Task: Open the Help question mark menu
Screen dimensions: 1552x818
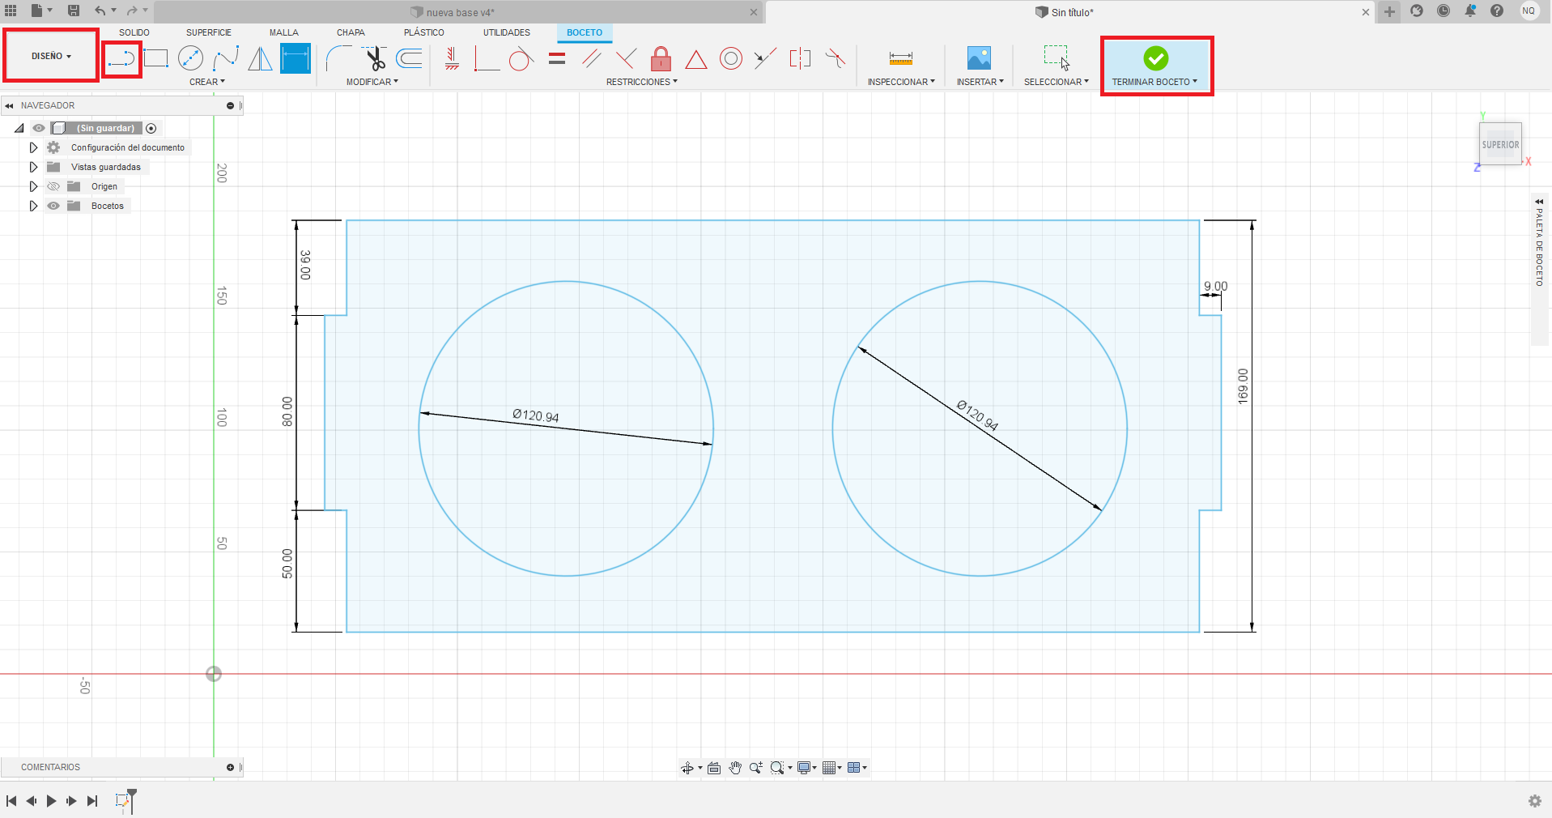Action: 1497,11
